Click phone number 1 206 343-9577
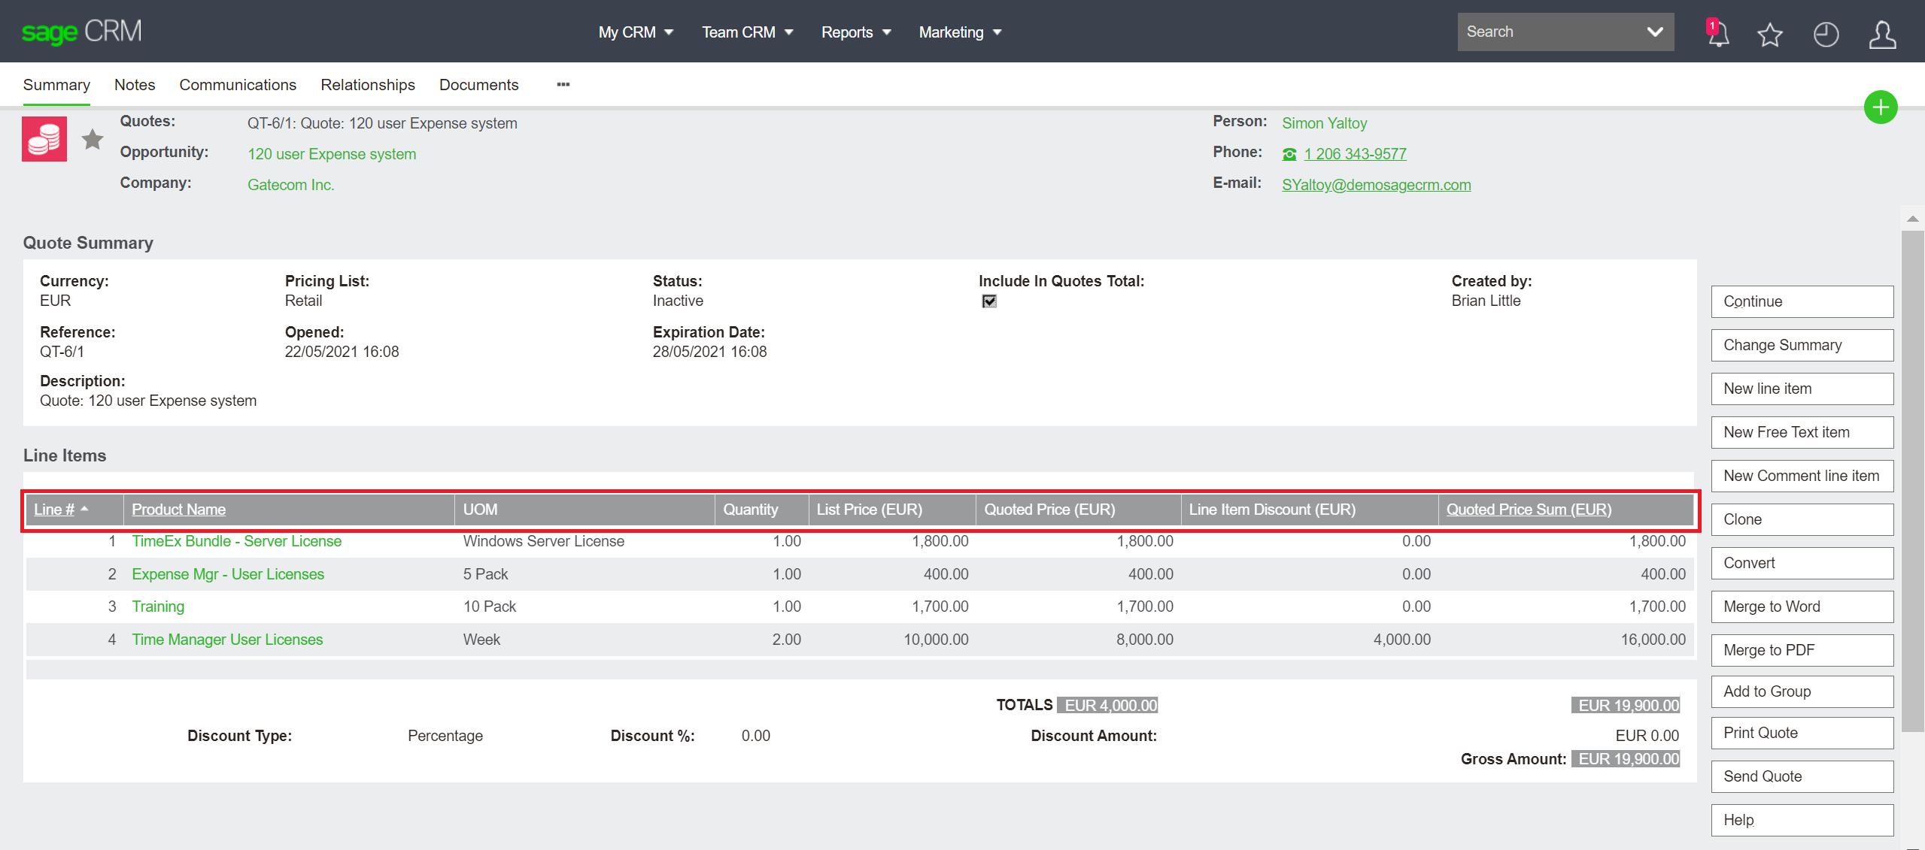Image resolution: width=1925 pixels, height=850 pixels. point(1355,154)
